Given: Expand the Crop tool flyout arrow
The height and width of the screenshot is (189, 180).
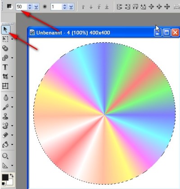Looking at the screenshot, I should coord(12,76).
